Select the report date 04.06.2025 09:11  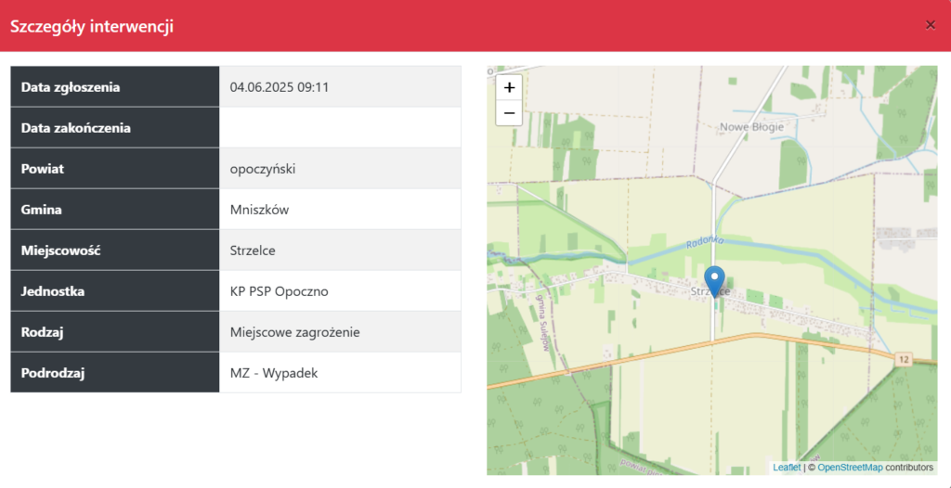pyautogui.click(x=280, y=87)
